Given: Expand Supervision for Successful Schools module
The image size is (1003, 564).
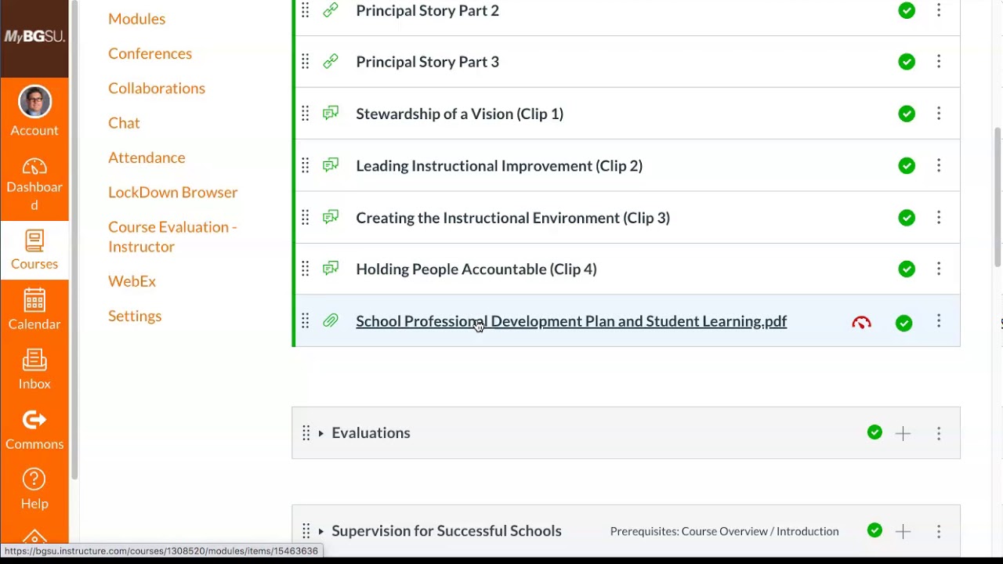Looking at the screenshot, I should pos(320,531).
